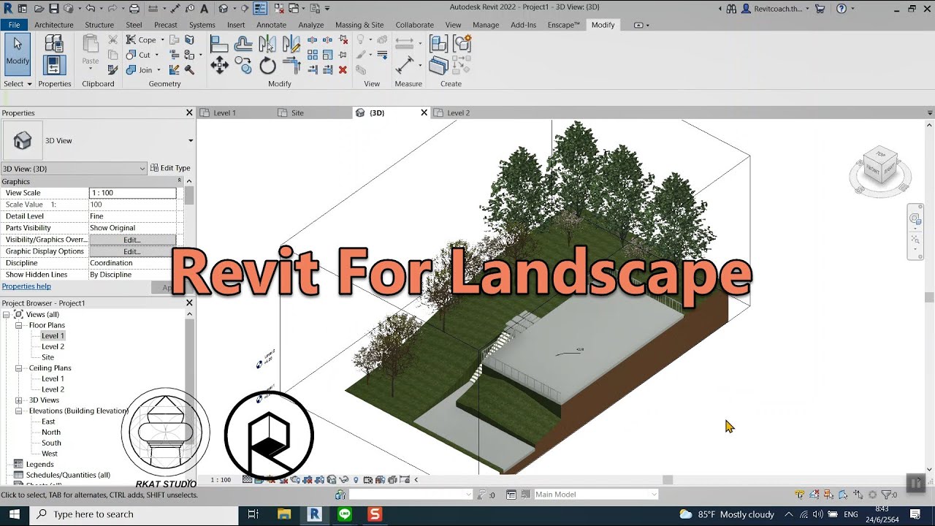
Task: Click Edit for Graphic Display Options
Action: tap(132, 251)
